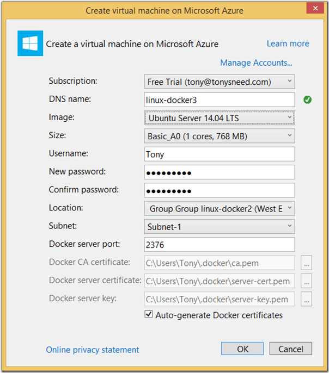Click into the New password field
Screen dimensions: 329x373
point(220,172)
